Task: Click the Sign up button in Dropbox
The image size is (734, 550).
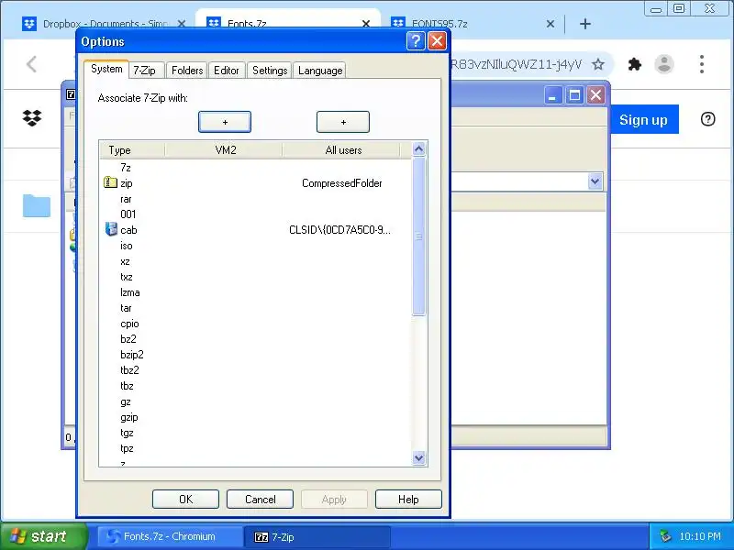Action: (x=643, y=120)
